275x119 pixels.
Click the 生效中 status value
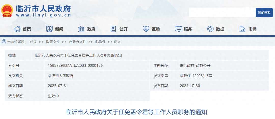(x=53, y=96)
